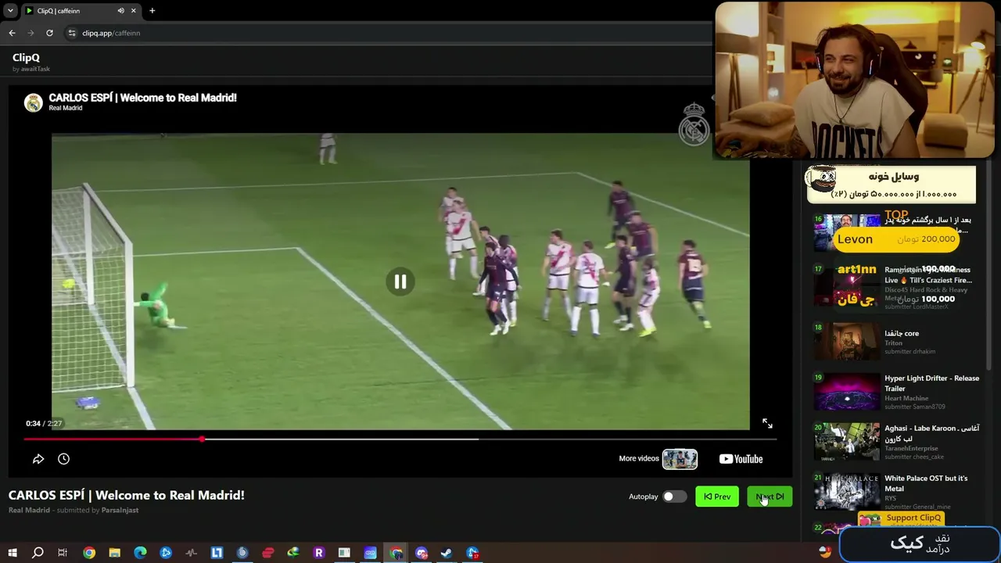Open the Windows Start menu
The height and width of the screenshot is (563, 1001).
tap(12, 553)
